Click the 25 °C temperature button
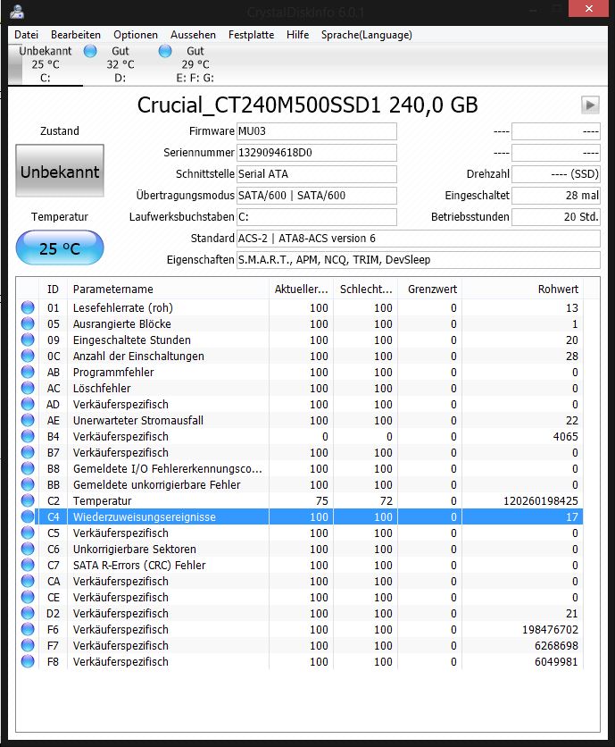615x747 pixels. pos(60,248)
